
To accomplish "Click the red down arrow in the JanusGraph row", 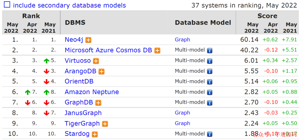I will pyautogui.click(x=46, y=113).
